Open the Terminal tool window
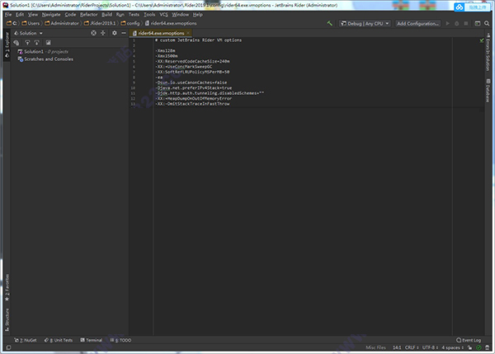This screenshot has height=354, width=495. point(92,340)
